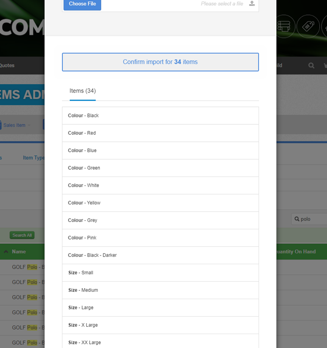Click the Quantity On Hand column header

coord(296,252)
